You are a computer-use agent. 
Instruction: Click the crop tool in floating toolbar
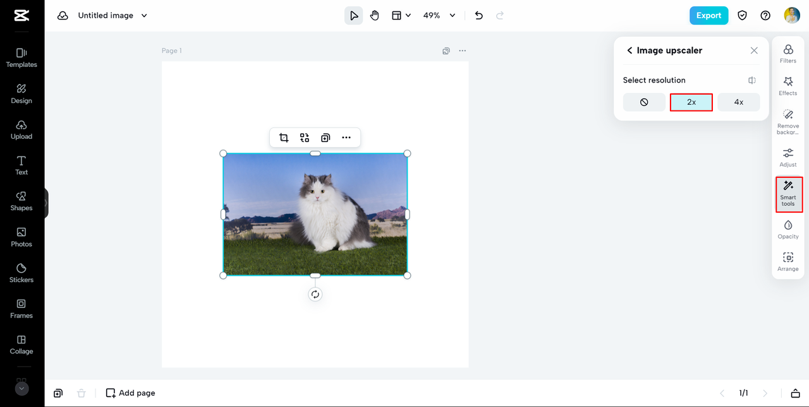(284, 138)
